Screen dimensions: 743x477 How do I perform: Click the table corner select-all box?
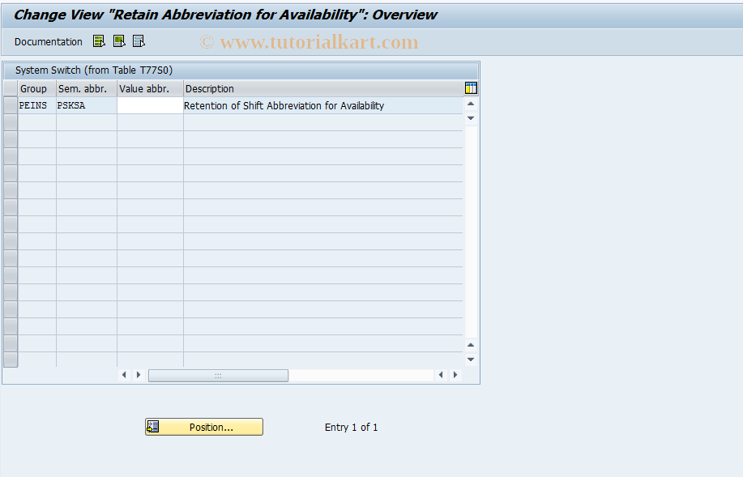pos(11,88)
